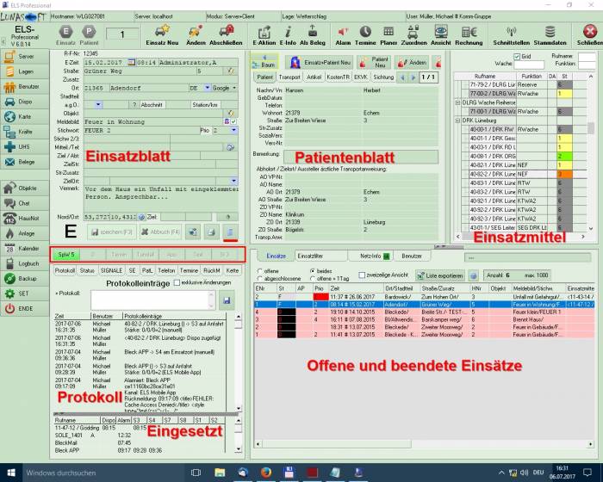Enable the zweizeilige Ansicht checkbox
The image size is (603, 482).
361,275
